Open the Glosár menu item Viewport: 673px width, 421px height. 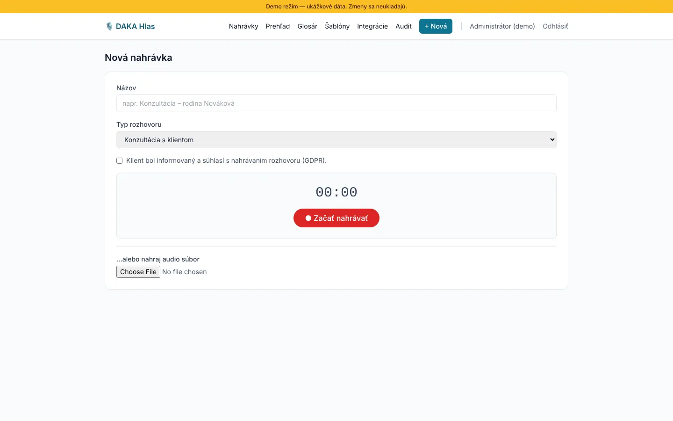click(x=308, y=26)
